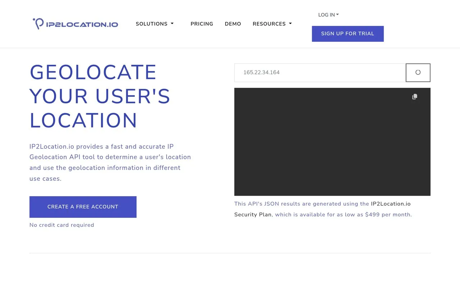Open the Demo page
The image size is (460, 288).
(233, 24)
